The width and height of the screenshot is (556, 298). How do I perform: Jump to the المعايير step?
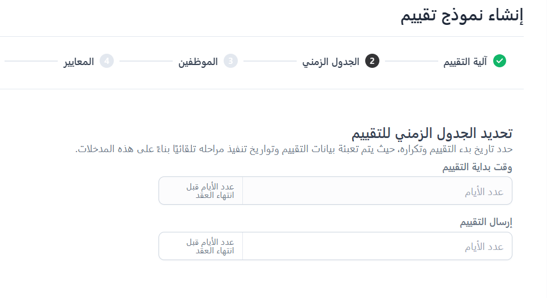pos(79,62)
